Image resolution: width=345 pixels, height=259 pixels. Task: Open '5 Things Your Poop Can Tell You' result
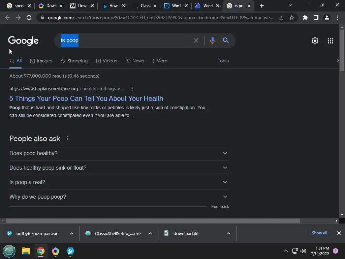[86, 98]
